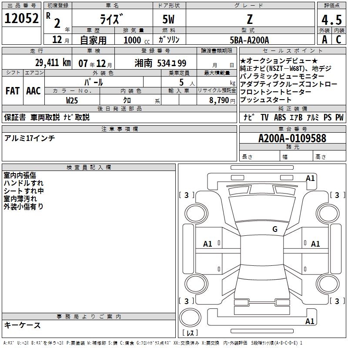Select the エアB equipment label
The image size is (348, 348).
[296, 117]
